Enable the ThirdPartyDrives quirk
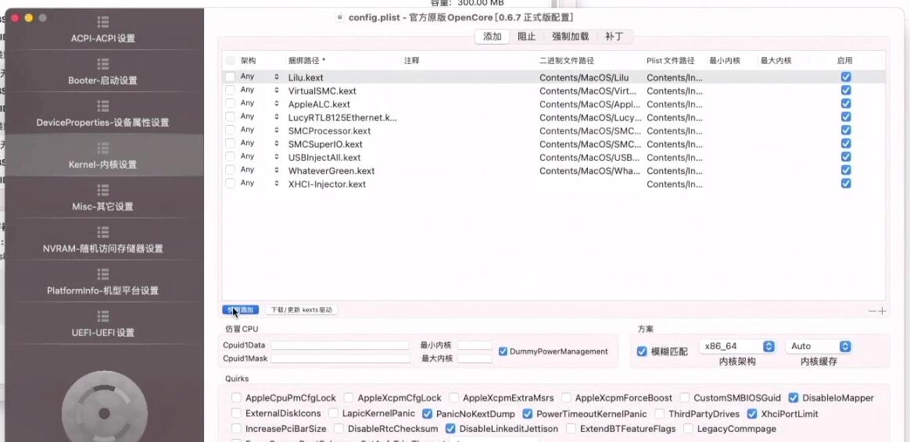Viewport: 910px width, 442px height. (659, 414)
